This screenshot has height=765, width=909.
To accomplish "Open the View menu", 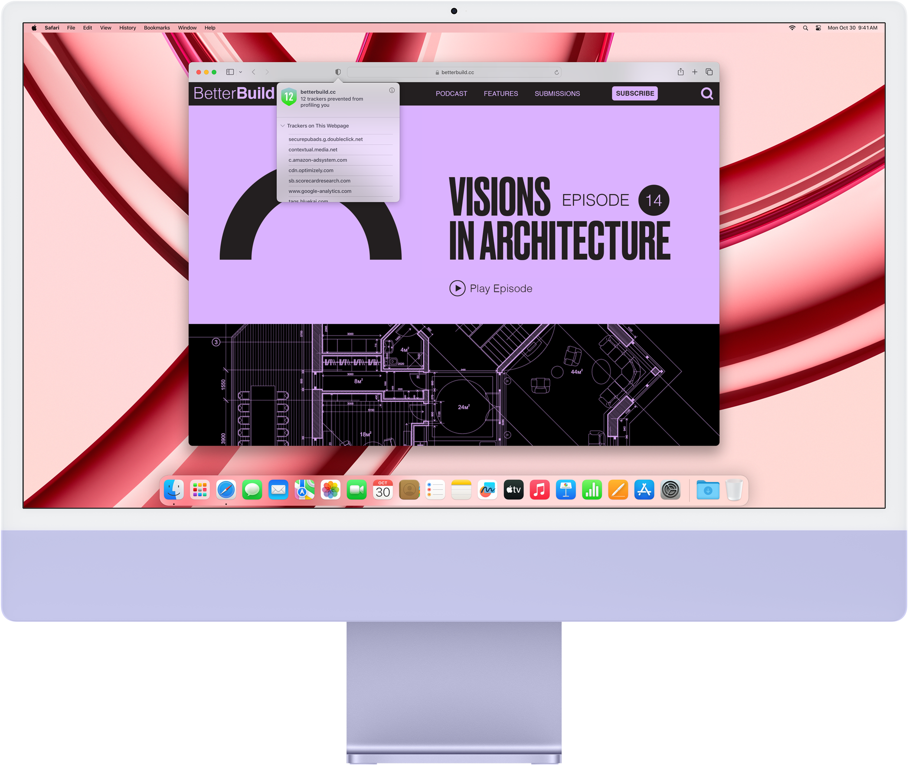I will (x=106, y=28).
